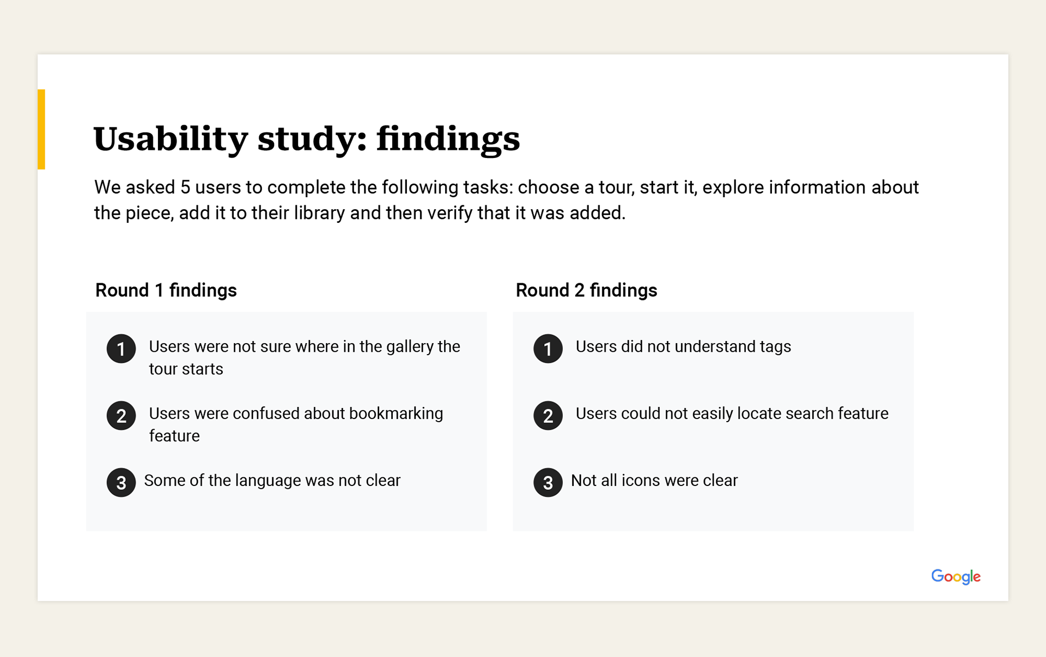Viewport: 1046px width, 657px height.
Task: Click the number 1 badge in Round 1
Action: 121,349
